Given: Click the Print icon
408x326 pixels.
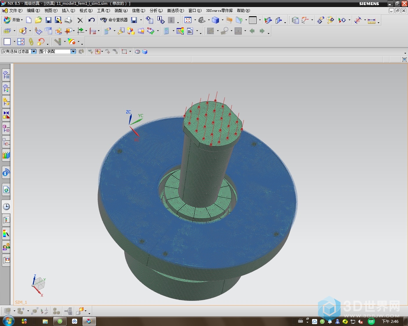Looking at the screenshot, I should tap(68, 20).
